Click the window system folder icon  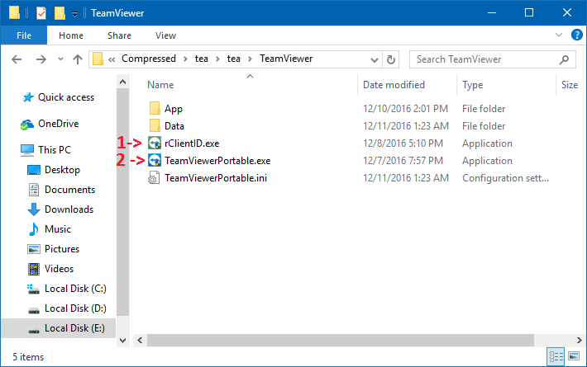[14, 13]
